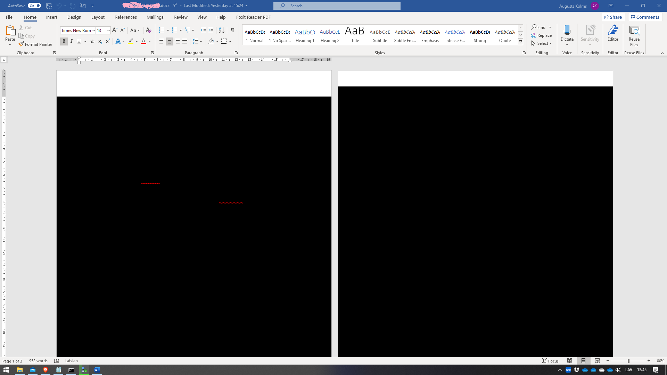Click the Share button
Screen dimensions: 667x375
(x=613, y=17)
